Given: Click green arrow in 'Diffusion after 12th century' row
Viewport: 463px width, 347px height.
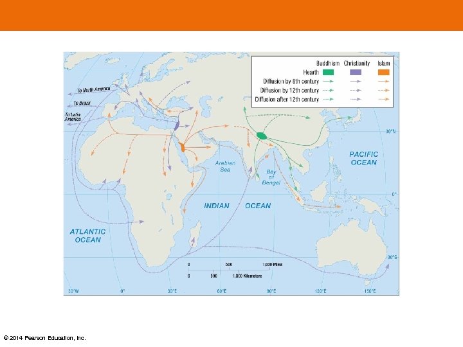Looking at the screenshot, I should 328,100.
